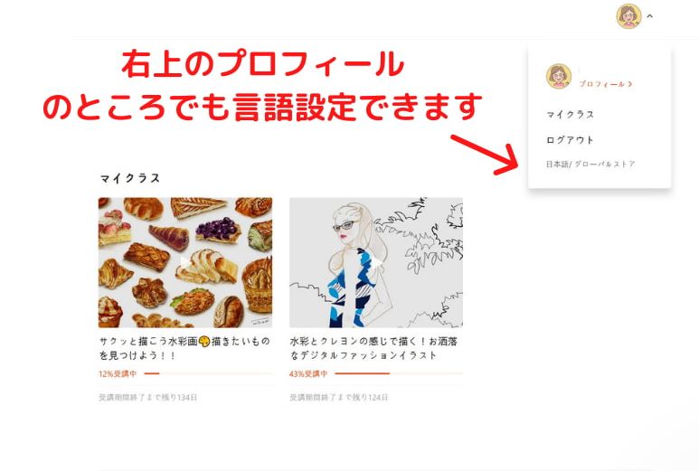Click the 43%受講中 progress bar

[x=399, y=374]
